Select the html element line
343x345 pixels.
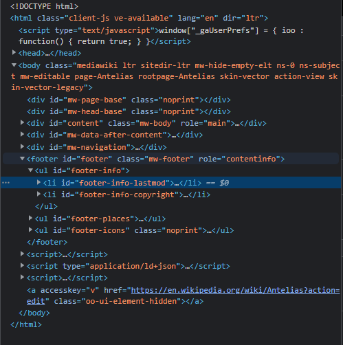pos(139,18)
